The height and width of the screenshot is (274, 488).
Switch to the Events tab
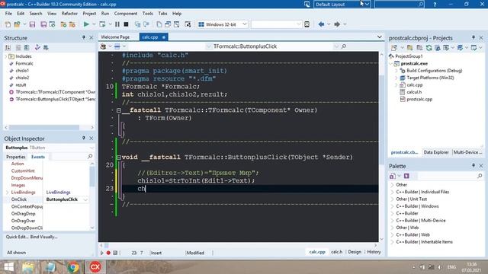pyautogui.click(x=38, y=157)
